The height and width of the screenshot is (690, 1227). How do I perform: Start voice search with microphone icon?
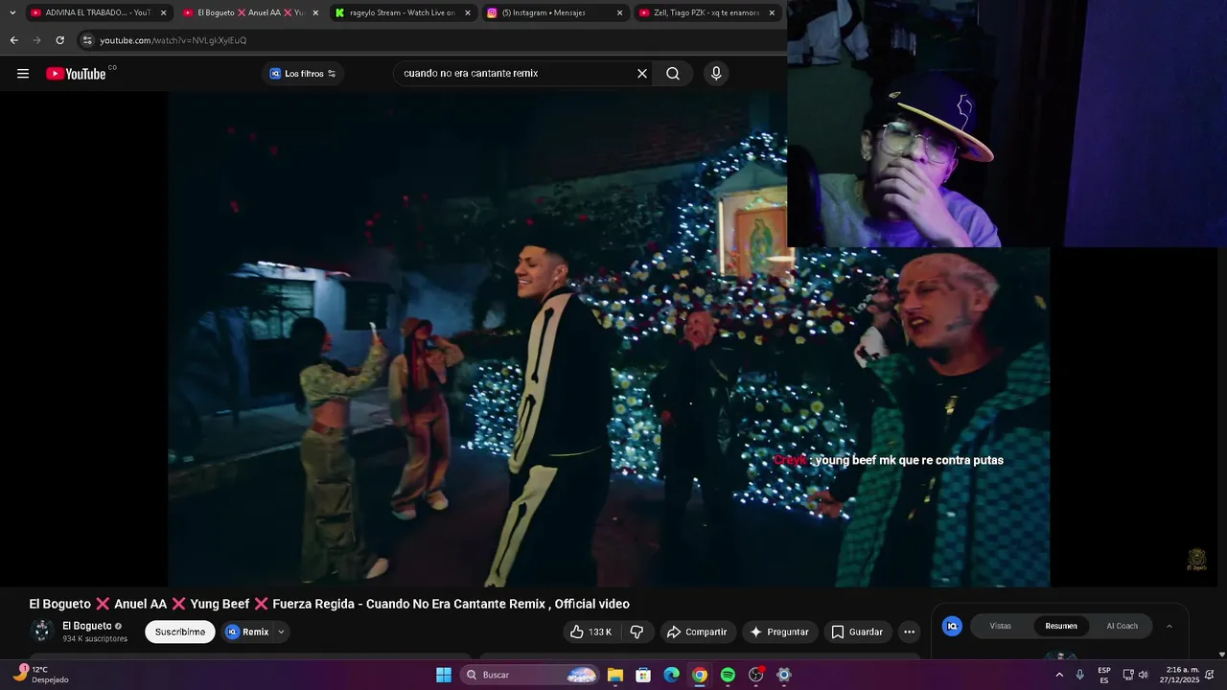(716, 74)
